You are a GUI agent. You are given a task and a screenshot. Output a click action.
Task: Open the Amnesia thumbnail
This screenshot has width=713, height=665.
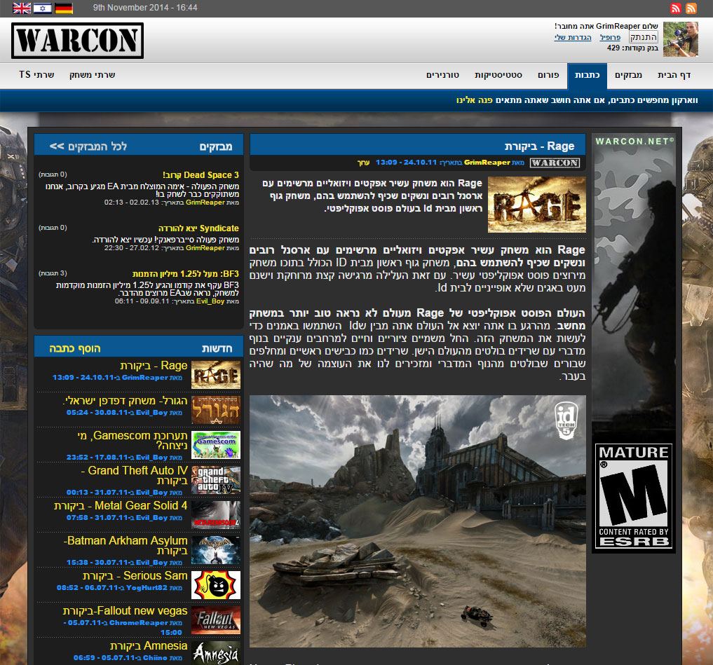point(215,653)
